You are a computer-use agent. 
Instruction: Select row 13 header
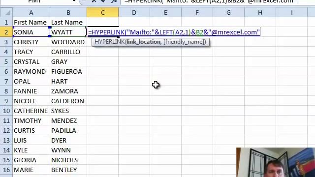[x=6, y=140]
